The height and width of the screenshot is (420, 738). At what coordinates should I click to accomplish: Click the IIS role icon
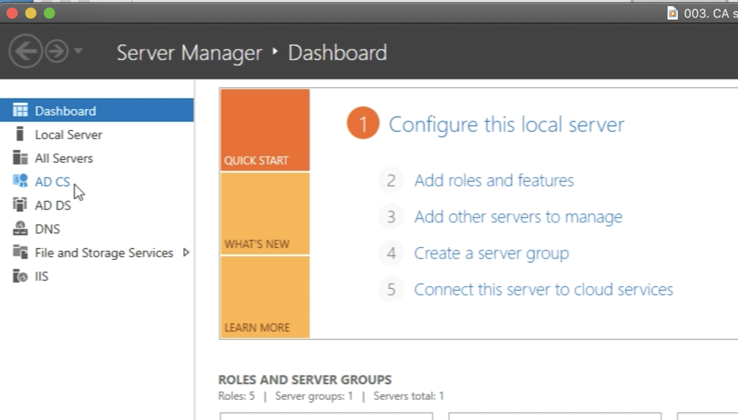pos(20,276)
